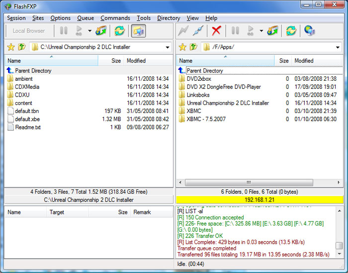Open right play button dropdown arrow
The image size is (348, 273).
coord(261,31)
